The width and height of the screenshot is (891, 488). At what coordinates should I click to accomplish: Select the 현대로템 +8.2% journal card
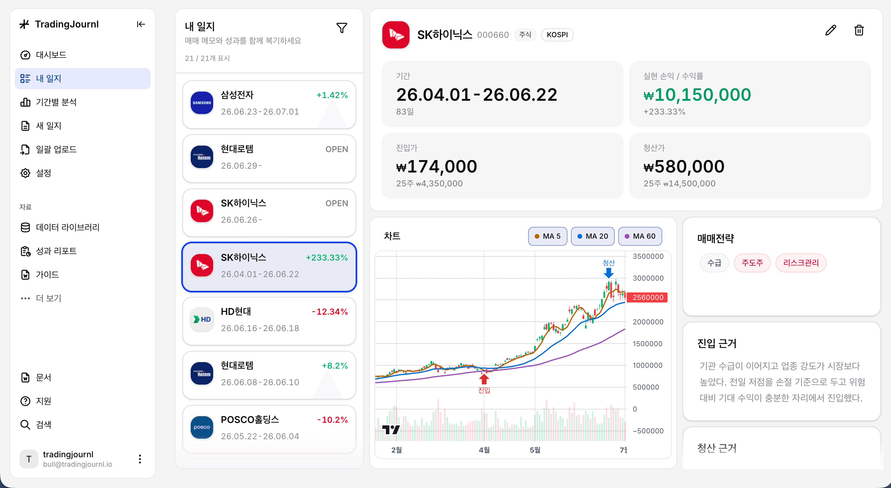pyautogui.click(x=269, y=375)
